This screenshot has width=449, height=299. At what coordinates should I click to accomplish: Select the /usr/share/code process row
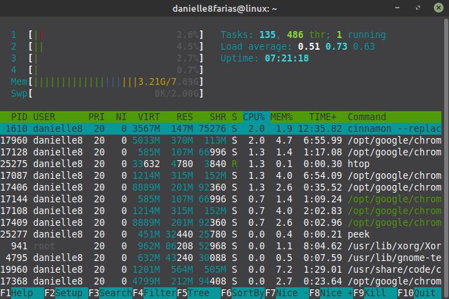click(x=221, y=270)
